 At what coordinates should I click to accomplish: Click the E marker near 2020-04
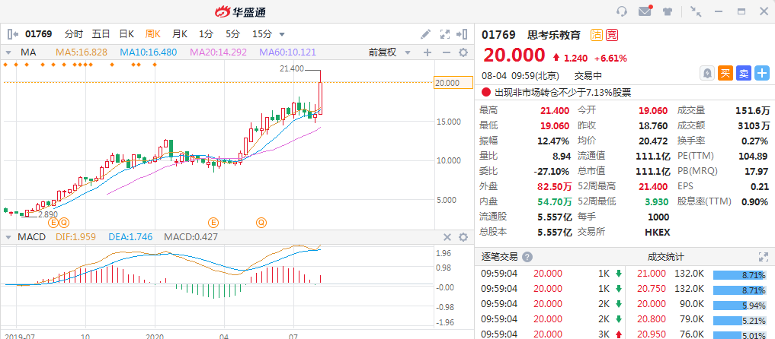tap(213, 223)
